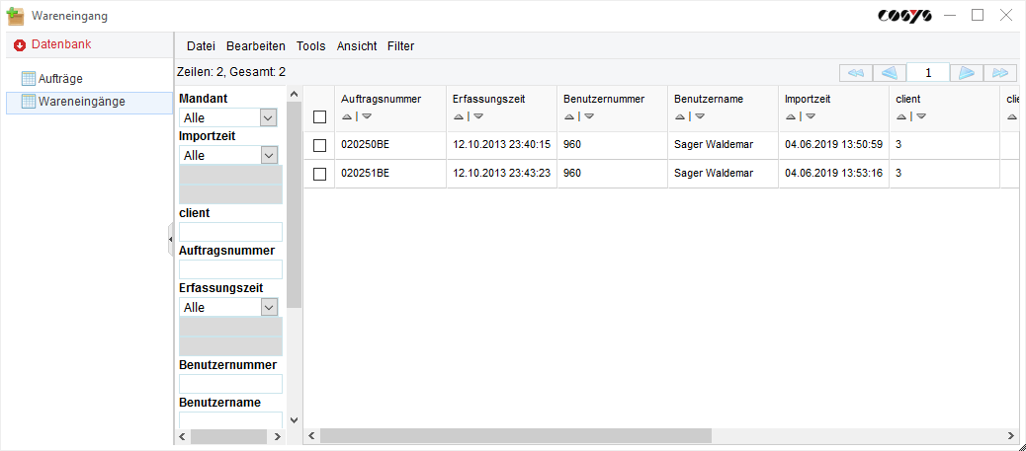Image resolution: width=1026 pixels, height=451 pixels.
Task: Click the red Datenbank icon
Action: coord(19,45)
